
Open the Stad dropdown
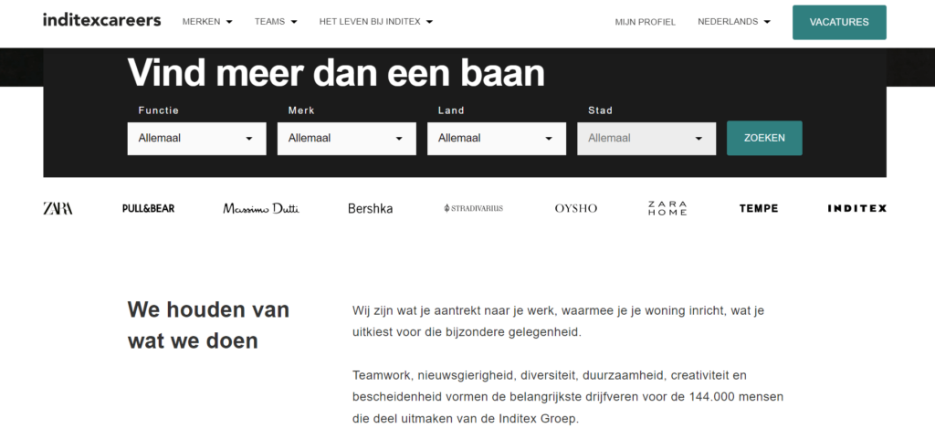pos(646,139)
